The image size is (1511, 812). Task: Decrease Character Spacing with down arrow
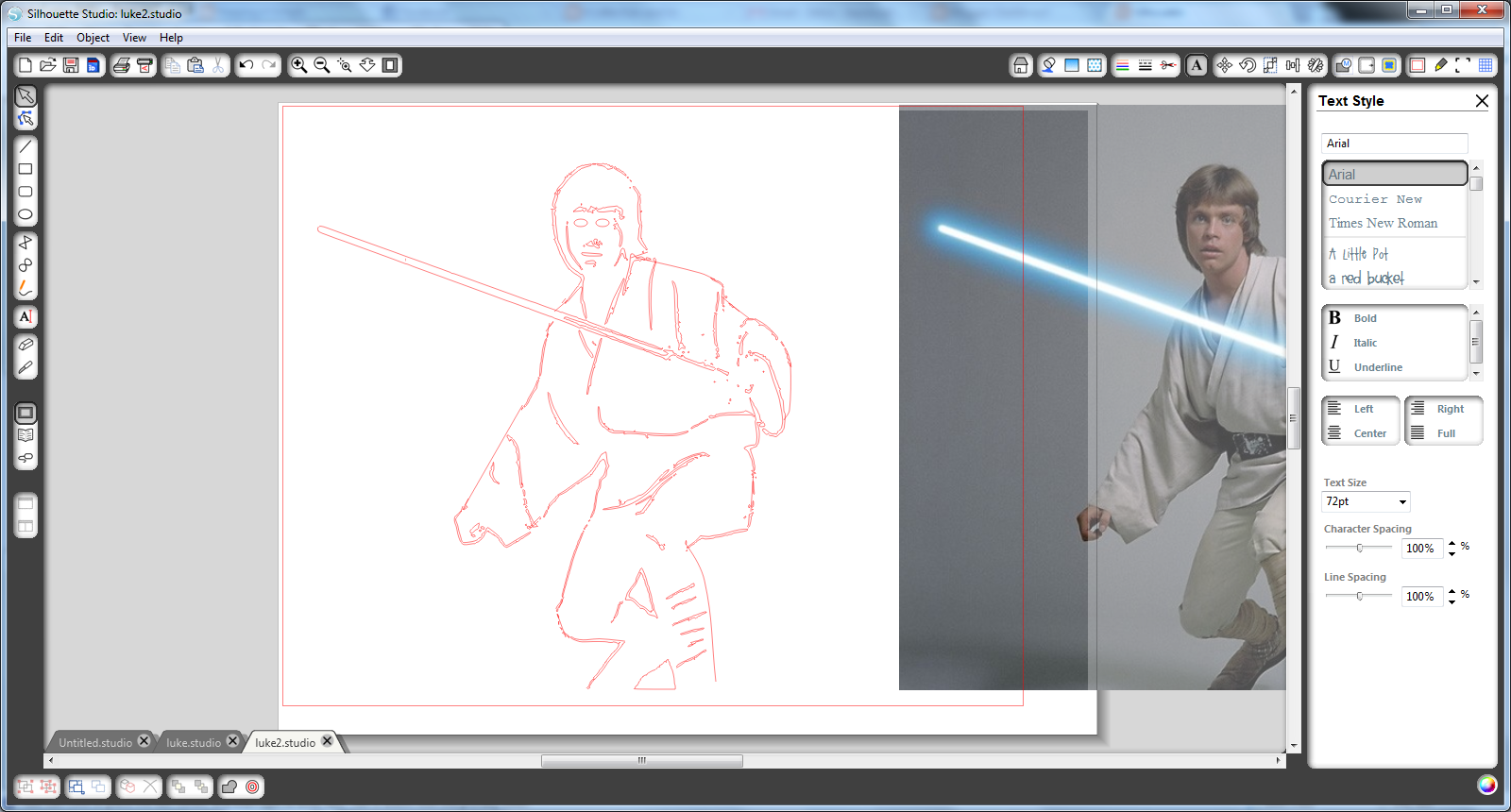pos(1452,553)
